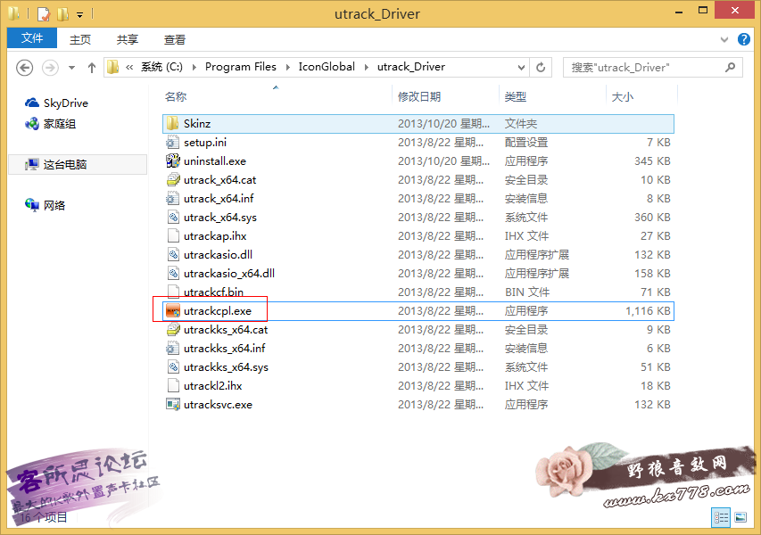Switch to the 主页 tab
Screen dimensions: 761x535
point(80,39)
